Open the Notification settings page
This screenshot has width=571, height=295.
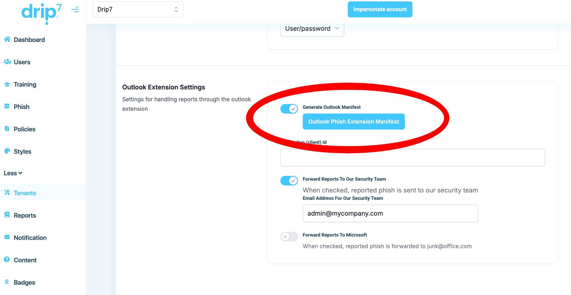[30, 238]
